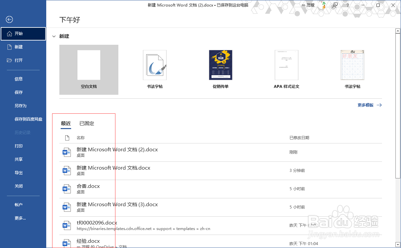This screenshot has height=248, width=401.
Task: Open the 信息 menu item
Action: tap(19, 79)
